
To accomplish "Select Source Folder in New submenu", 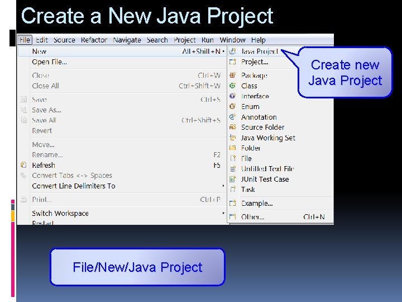I will click(x=280, y=128).
